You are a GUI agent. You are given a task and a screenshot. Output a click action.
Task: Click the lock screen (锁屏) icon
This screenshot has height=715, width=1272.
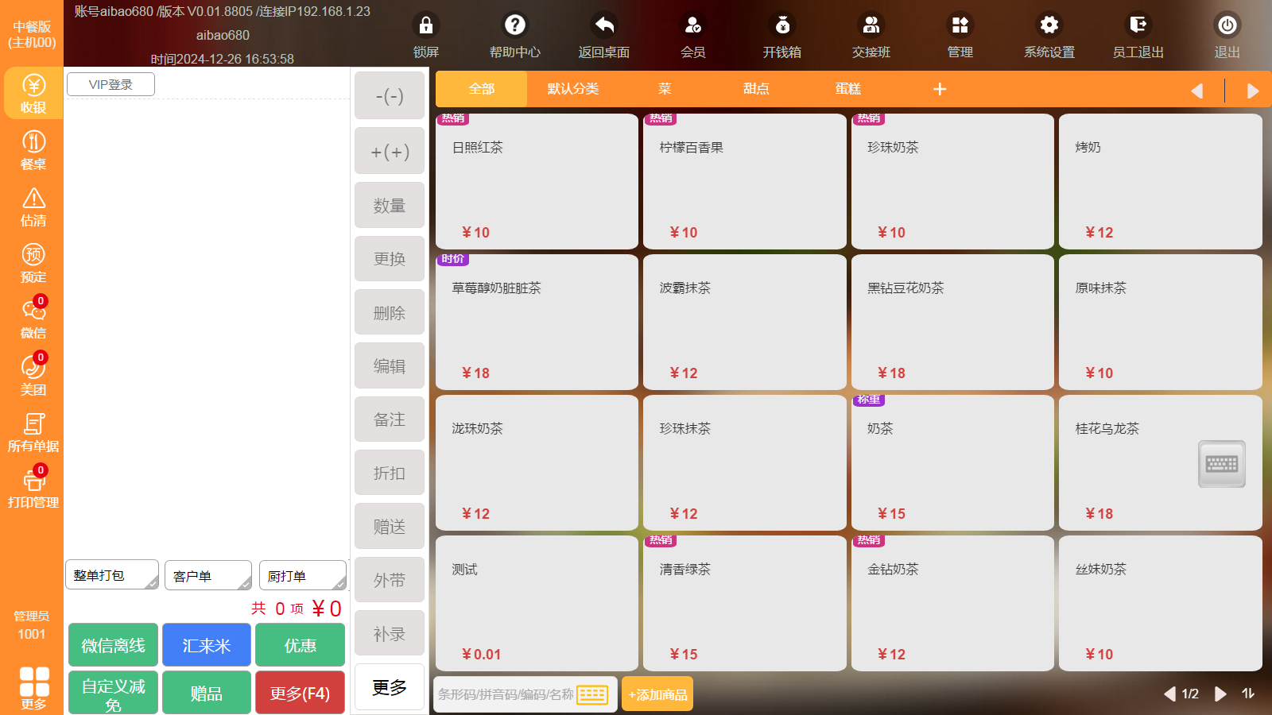click(425, 26)
